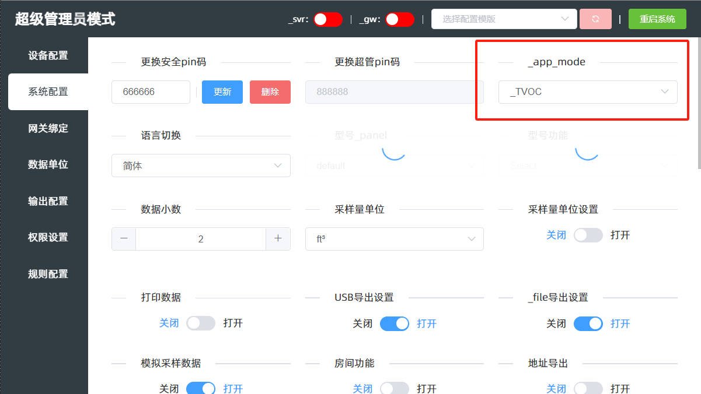701x394 pixels.
Task: Open the 选择配置模版 dropdown
Action: tap(504, 19)
